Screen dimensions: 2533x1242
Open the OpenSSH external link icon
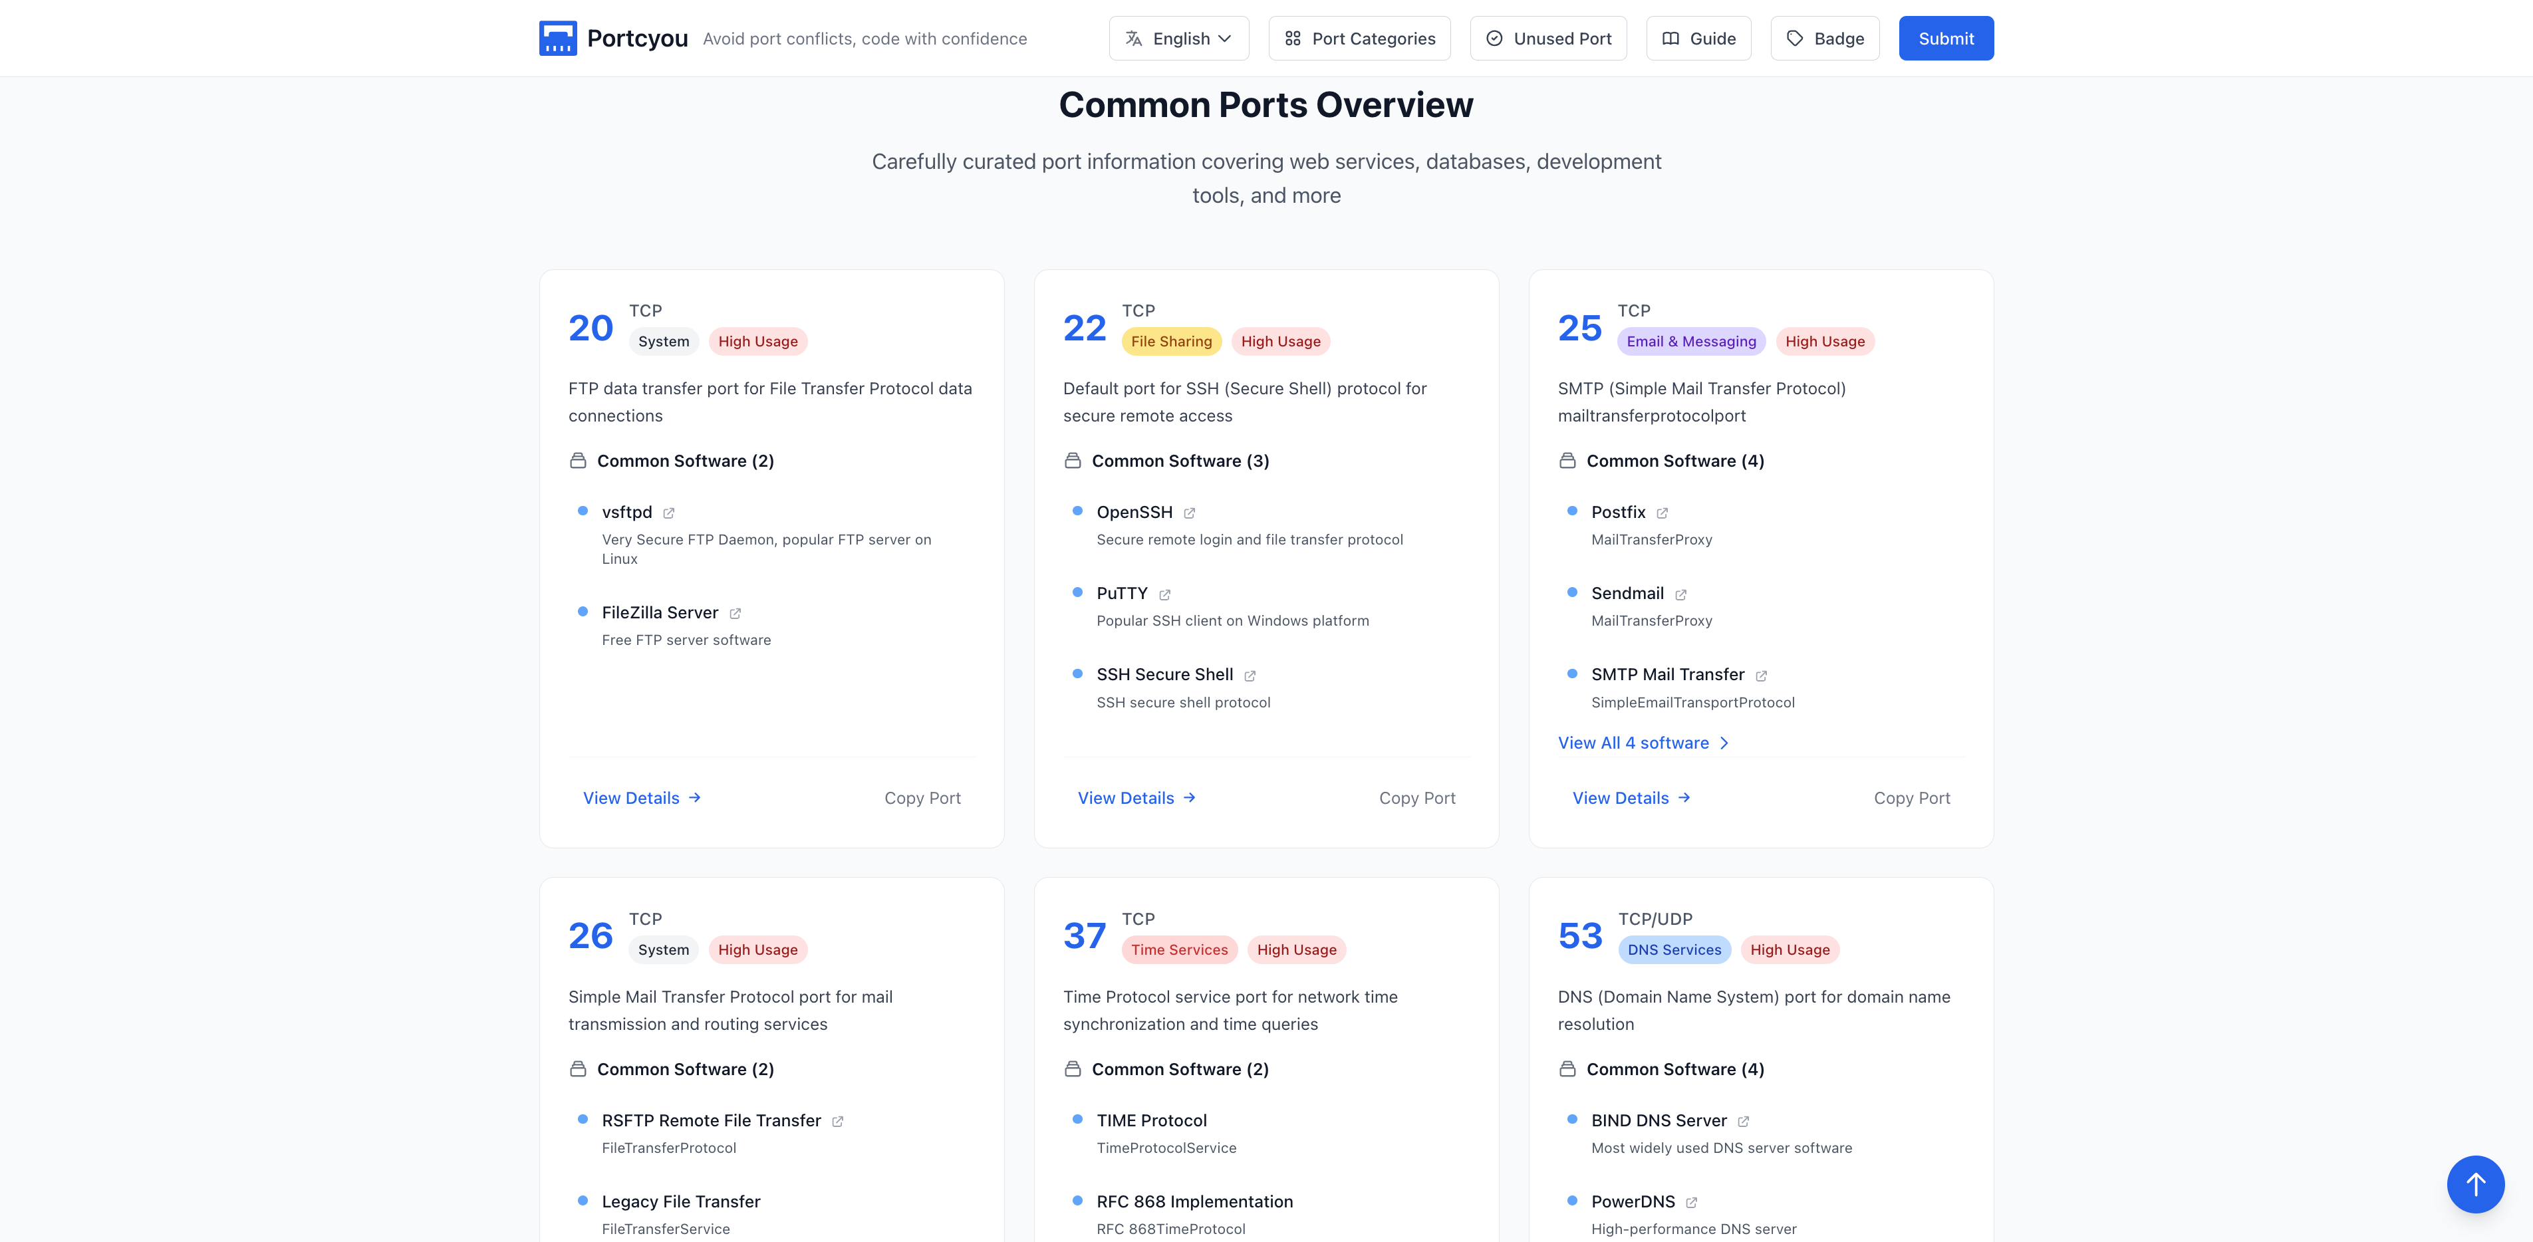tap(1189, 513)
